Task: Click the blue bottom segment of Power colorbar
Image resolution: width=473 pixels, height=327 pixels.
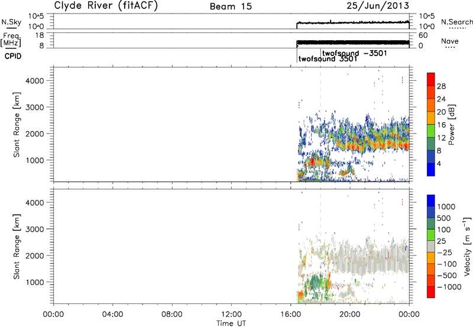Action: coord(431,169)
